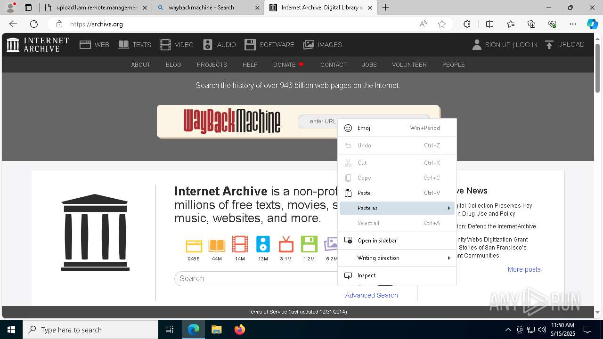Expand the Writing direction submenu
603x339 pixels.
pos(397,258)
